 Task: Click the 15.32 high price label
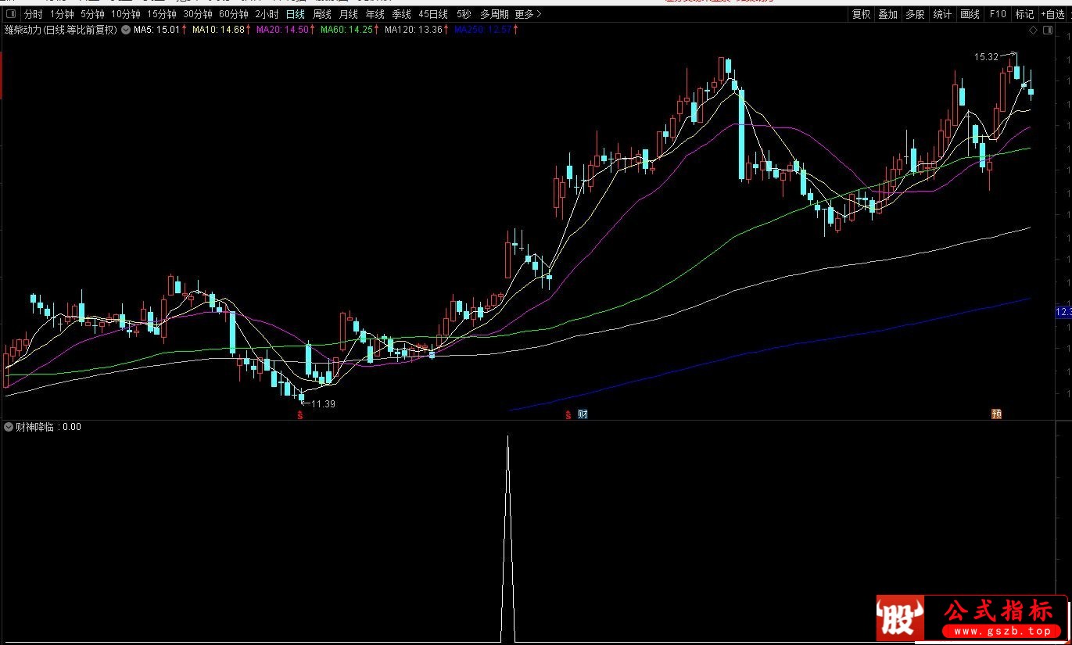pyautogui.click(x=986, y=57)
